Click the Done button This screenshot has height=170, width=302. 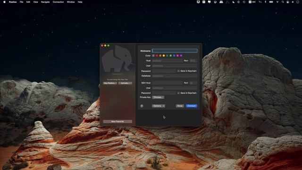(x=180, y=106)
